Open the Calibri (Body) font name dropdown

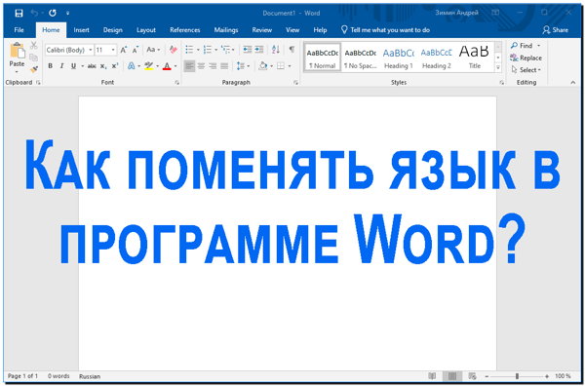(91, 50)
